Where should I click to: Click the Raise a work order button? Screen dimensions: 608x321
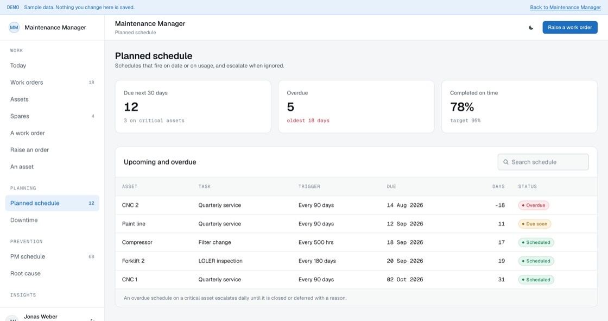(x=569, y=28)
